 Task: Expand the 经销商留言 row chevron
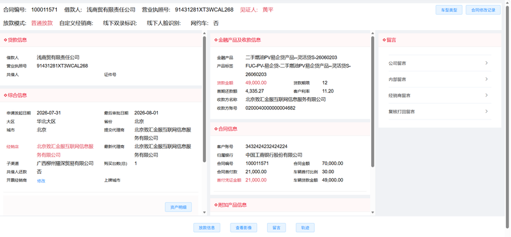pyautogui.click(x=486, y=95)
